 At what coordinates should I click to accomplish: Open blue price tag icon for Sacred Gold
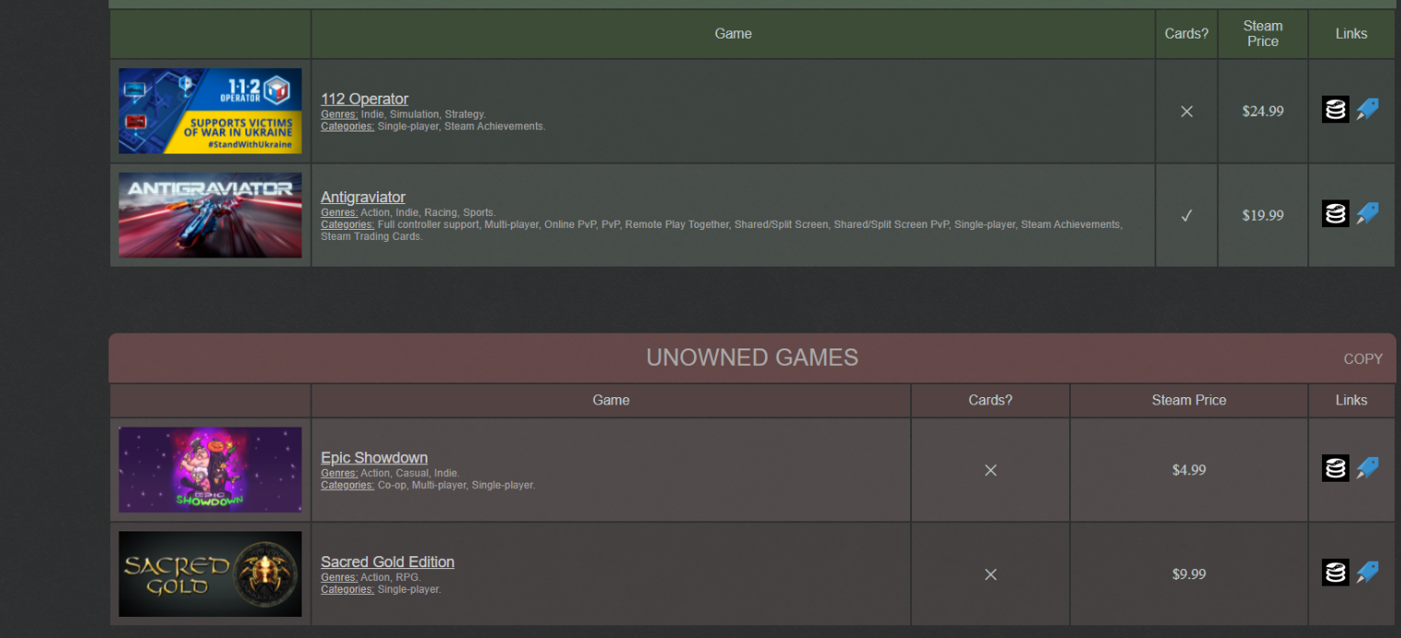click(1368, 573)
